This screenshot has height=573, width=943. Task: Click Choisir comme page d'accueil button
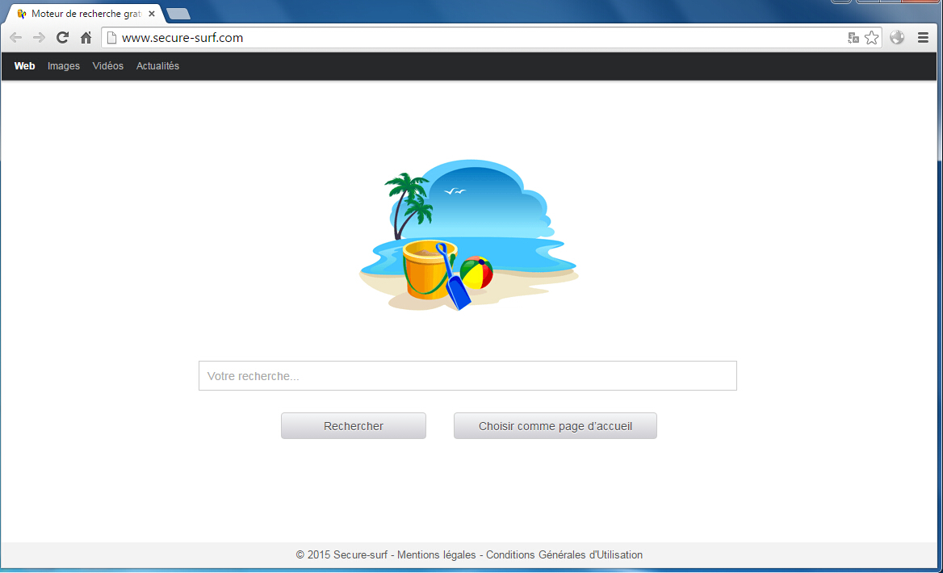pos(555,425)
